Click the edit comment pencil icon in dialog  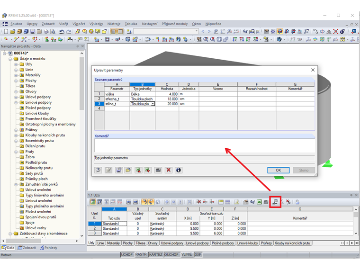coord(108,170)
